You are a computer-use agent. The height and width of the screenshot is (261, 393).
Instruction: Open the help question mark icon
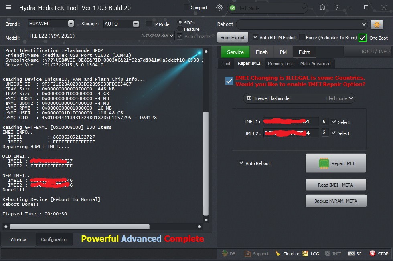(x=337, y=8)
